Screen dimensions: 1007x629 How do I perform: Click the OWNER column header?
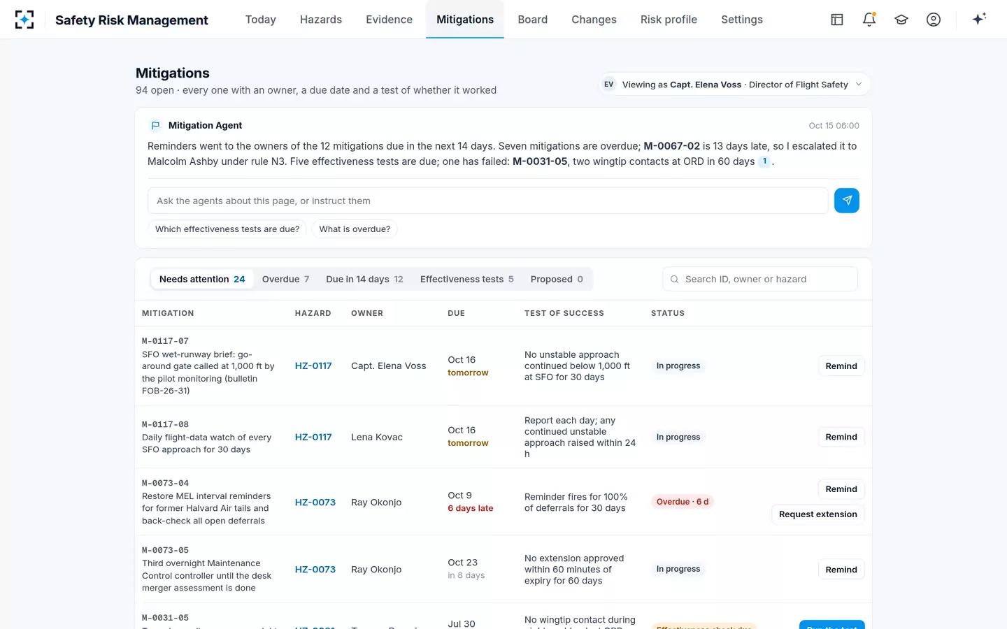pyautogui.click(x=367, y=313)
